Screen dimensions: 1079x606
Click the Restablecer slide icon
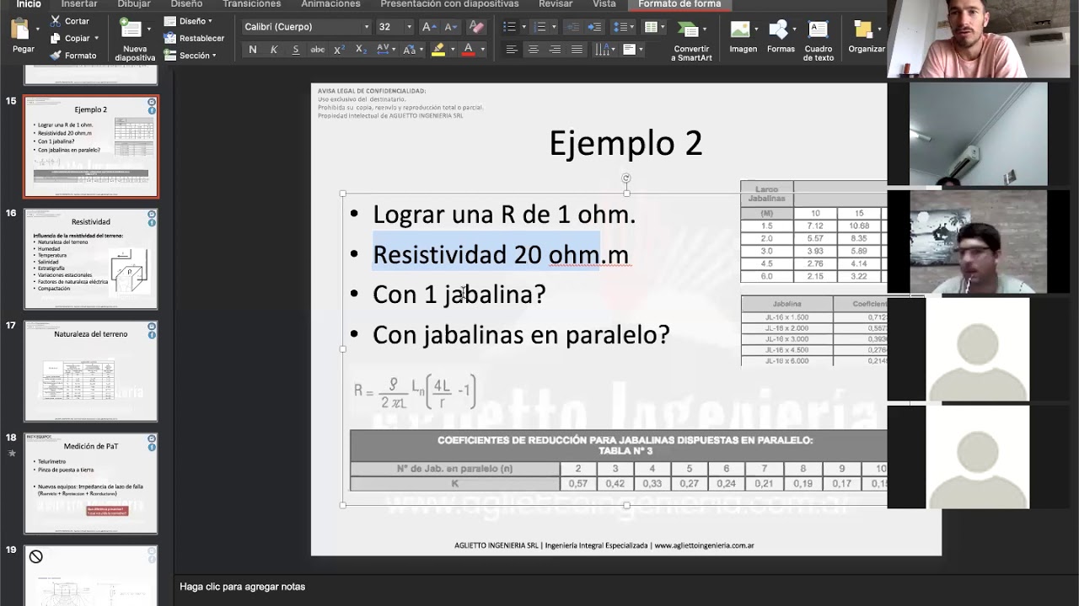[x=170, y=38]
